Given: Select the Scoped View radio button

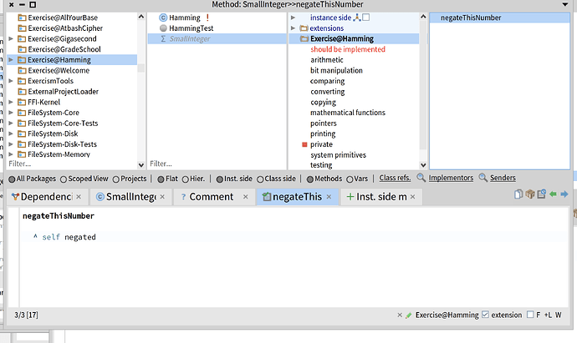Looking at the screenshot, I should coord(64,179).
